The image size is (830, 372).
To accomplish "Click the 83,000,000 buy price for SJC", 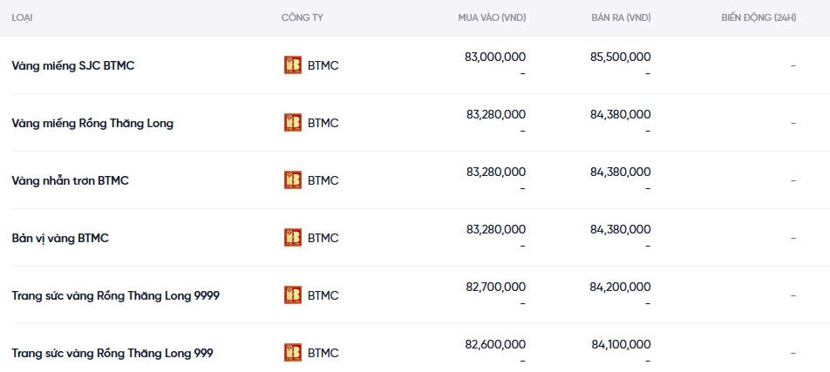I will click(496, 57).
